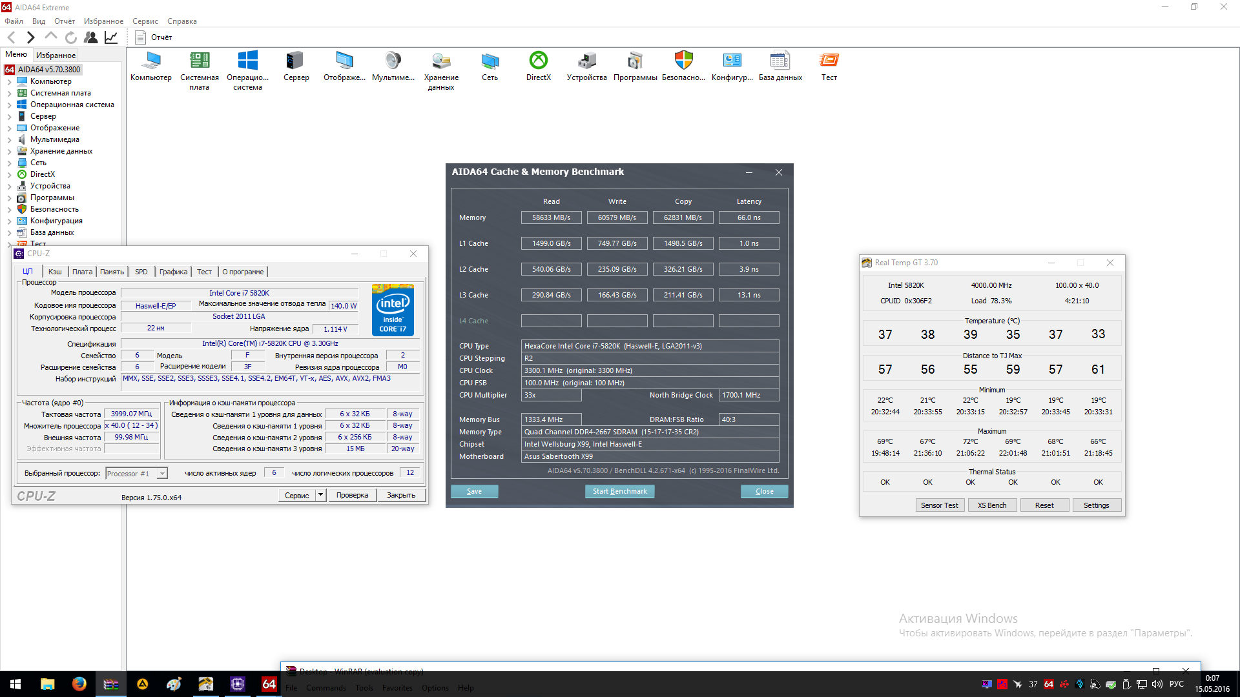Open the Мультимедиа speaker icon
The height and width of the screenshot is (697, 1240).
point(393,61)
